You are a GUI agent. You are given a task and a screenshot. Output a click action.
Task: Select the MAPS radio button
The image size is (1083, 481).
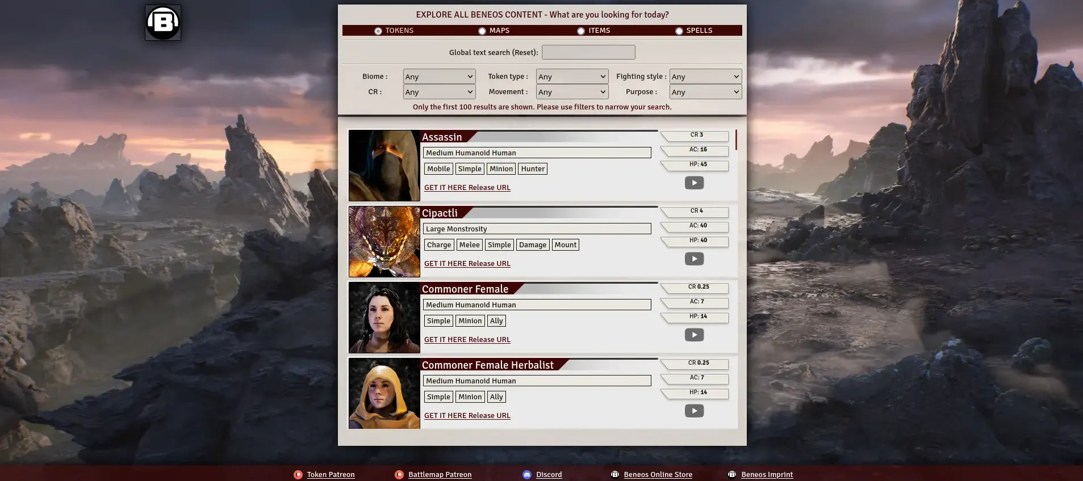482,31
